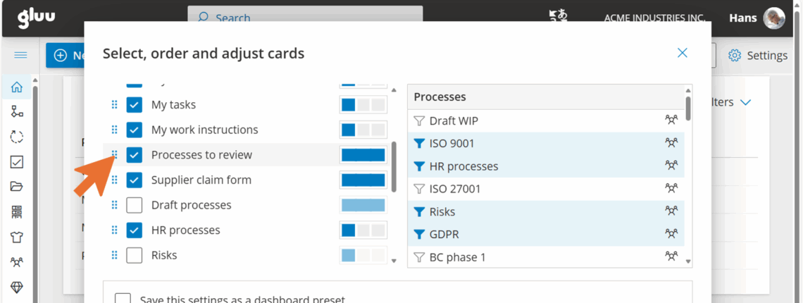Click the diamond icon in sidebar
The image size is (803, 303).
pos(17,287)
